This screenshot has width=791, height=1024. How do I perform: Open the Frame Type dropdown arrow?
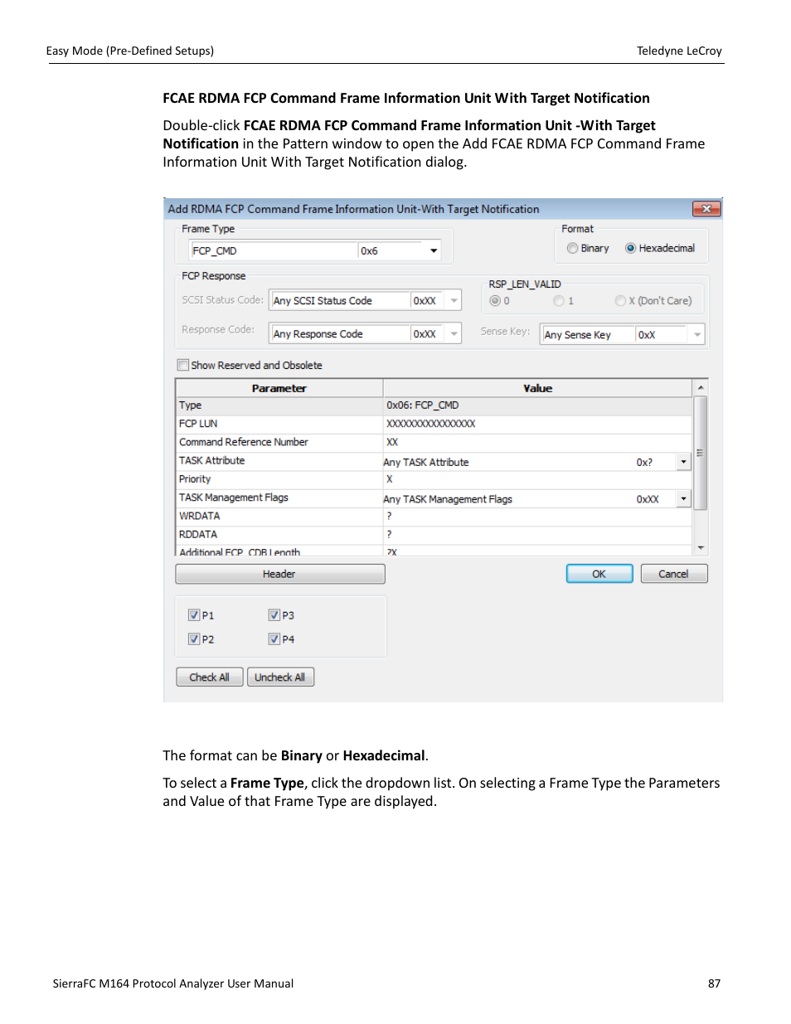coord(434,250)
